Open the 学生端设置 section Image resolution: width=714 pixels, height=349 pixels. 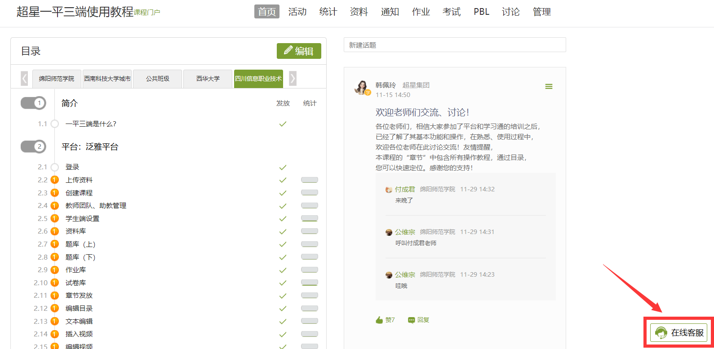(x=82, y=218)
